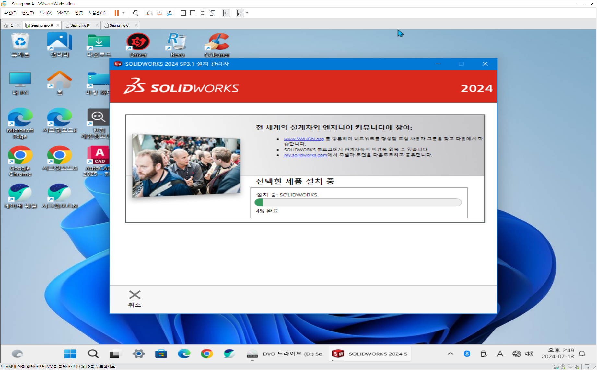Image resolution: width=597 pixels, height=370 pixels.
Task: Take a VM snapshot toolbar icon
Action: (x=149, y=13)
